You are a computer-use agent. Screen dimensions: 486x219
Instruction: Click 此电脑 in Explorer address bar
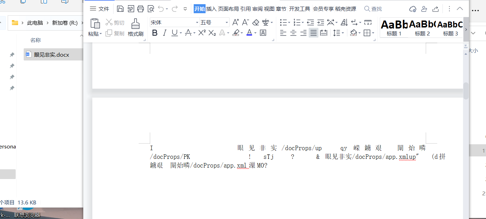(x=35, y=23)
